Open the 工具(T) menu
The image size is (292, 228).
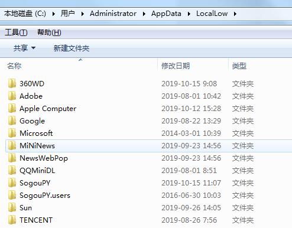[16, 32]
